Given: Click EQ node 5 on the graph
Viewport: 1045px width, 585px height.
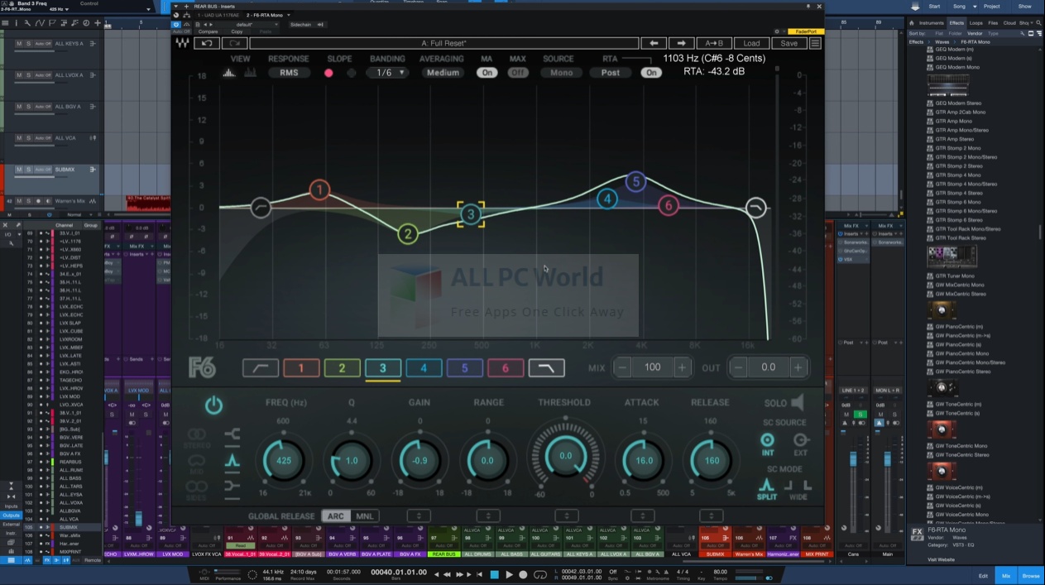Looking at the screenshot, I should [x=635, y=181].
